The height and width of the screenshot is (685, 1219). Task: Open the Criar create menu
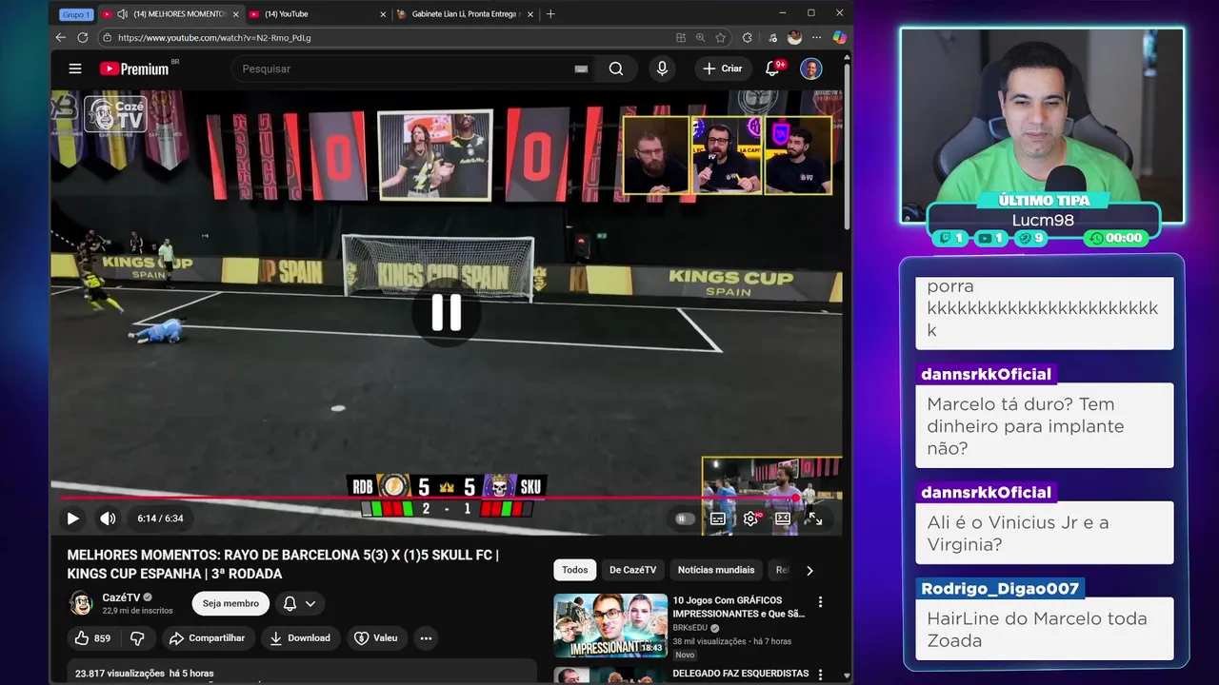click(x=722, y=68)
